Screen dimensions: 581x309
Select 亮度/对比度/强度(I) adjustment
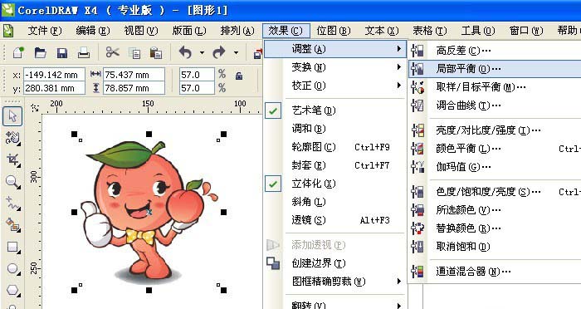[x=495, y=130]
